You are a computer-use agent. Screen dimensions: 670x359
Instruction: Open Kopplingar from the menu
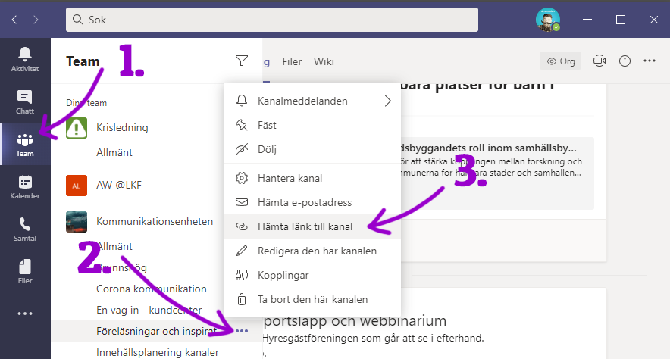[x=312, y=276]
